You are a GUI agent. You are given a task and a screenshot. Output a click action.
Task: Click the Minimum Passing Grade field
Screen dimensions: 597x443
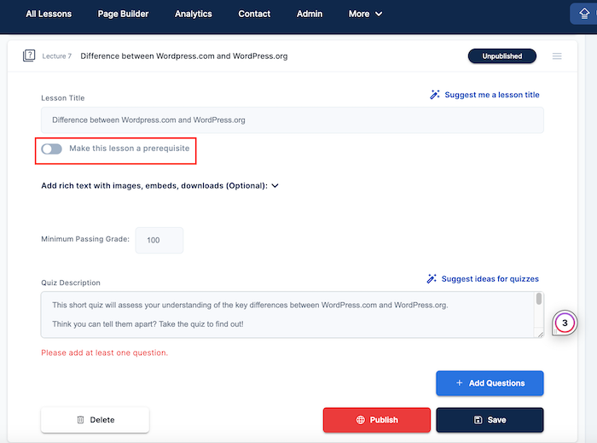pyautogui.click(x=159, y=240)
